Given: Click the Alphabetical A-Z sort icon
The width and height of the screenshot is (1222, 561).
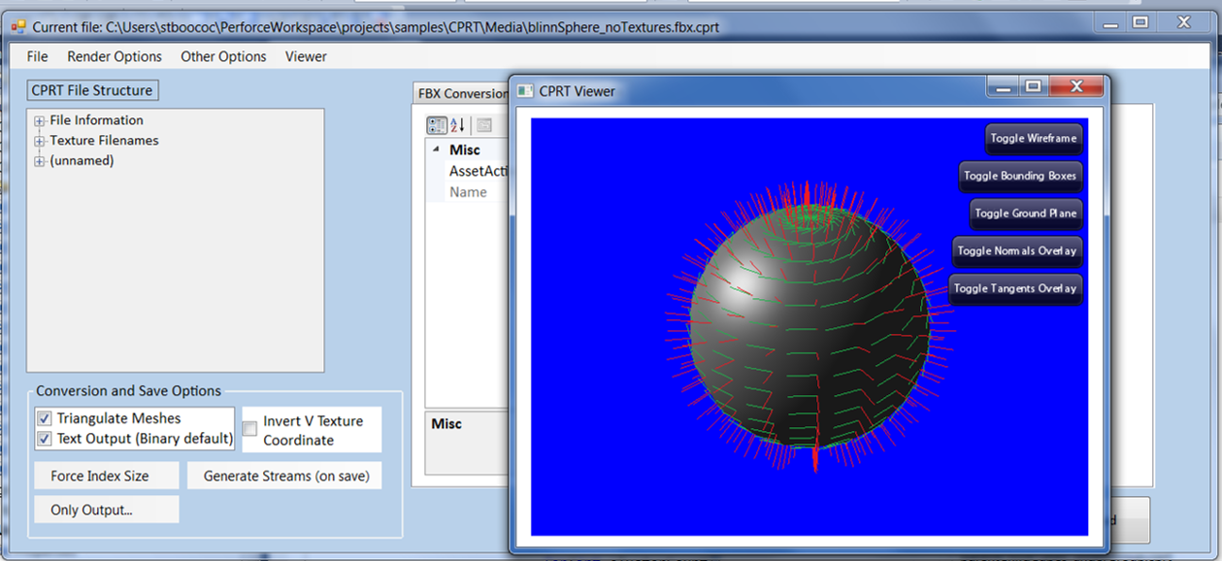Looking at the screenshot, I should coord(458,125).
